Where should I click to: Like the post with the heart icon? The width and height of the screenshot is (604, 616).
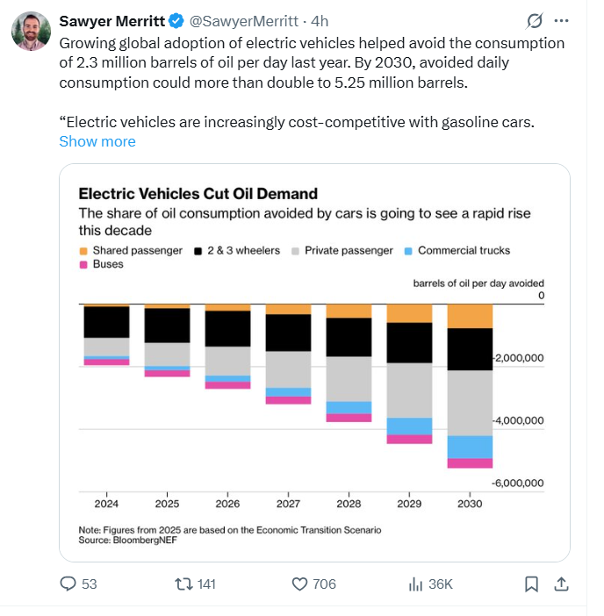(x=299, y=584)
